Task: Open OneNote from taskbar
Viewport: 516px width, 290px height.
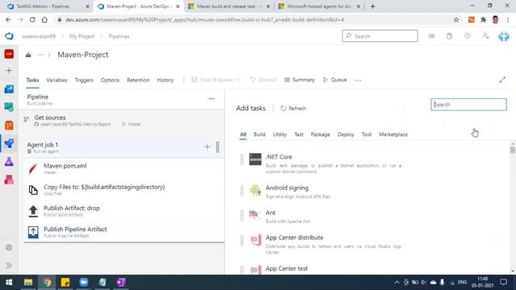Action: tap(121, 282)
